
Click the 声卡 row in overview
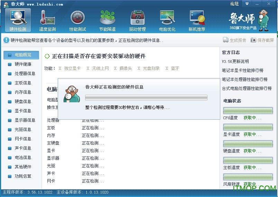click(x=75, y=173)
